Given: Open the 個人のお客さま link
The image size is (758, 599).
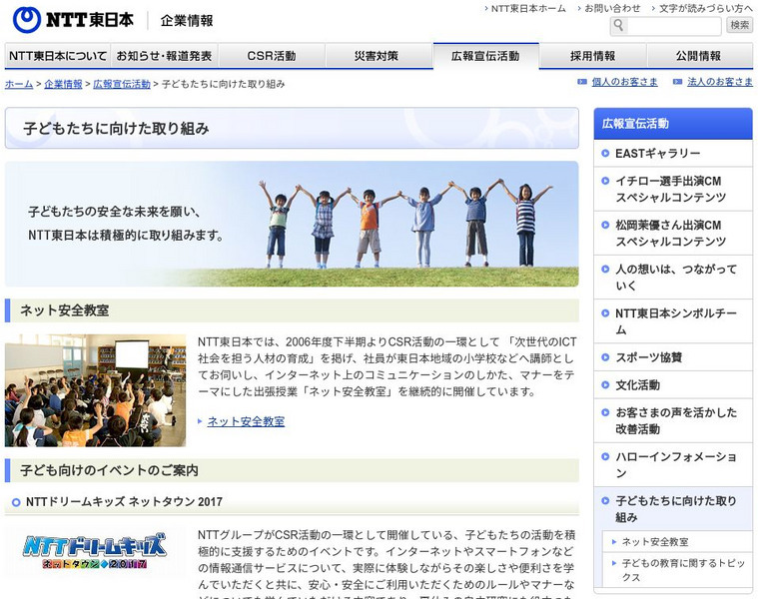Looking at the screenshot, I should (x=624, y=82).
